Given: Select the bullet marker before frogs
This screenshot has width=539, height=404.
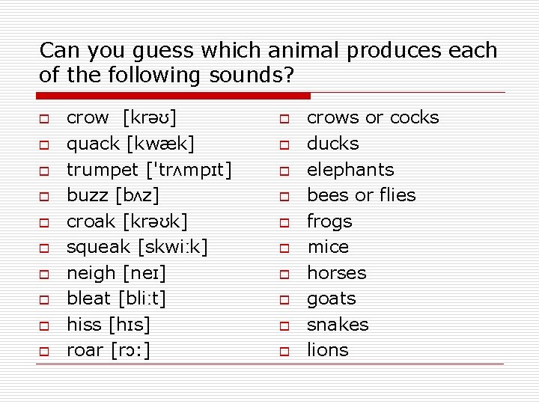Looking at the screenshot, I should tap(285, 223).
